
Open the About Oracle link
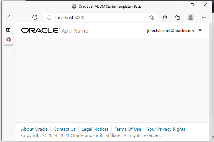click(34, 129)
